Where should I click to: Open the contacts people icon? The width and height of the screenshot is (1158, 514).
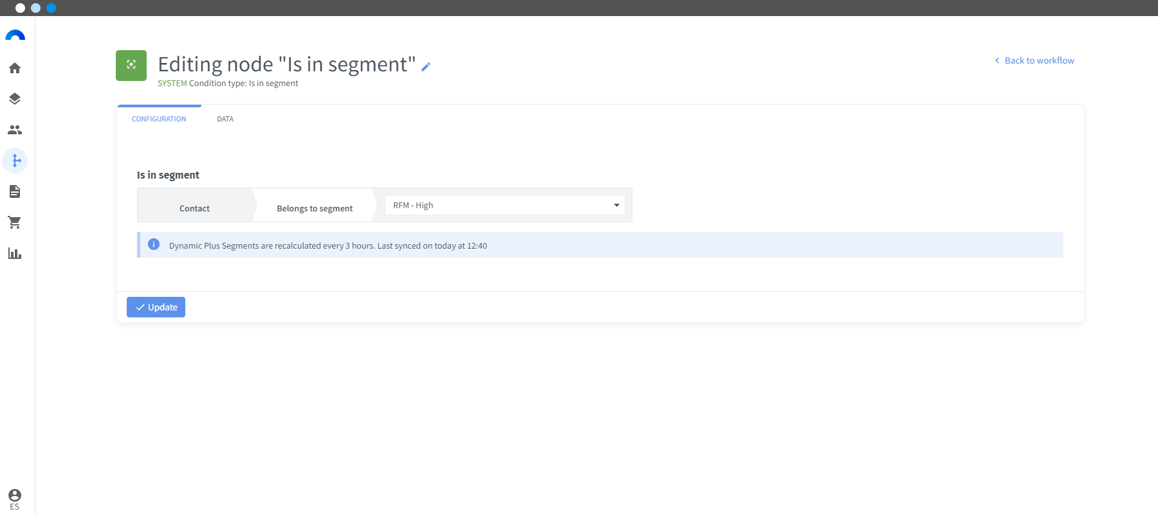coord(15,130)
